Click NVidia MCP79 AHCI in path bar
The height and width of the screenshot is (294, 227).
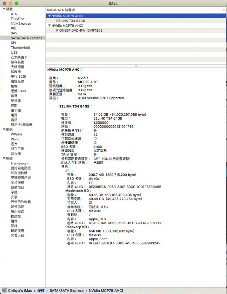click(106, 291)
